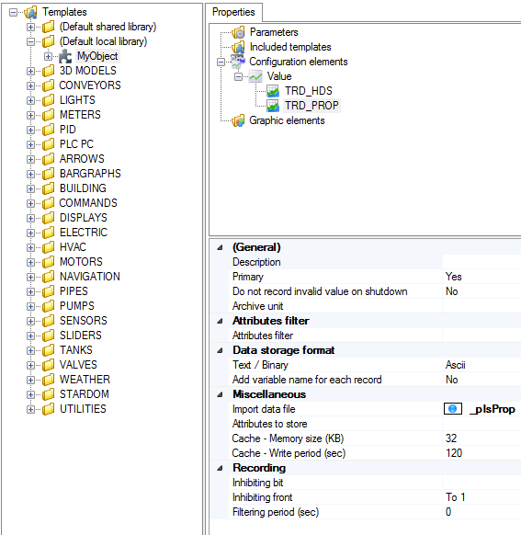Collapse the Attributes filter group
The image size is (521, 535).
point(220,321)
